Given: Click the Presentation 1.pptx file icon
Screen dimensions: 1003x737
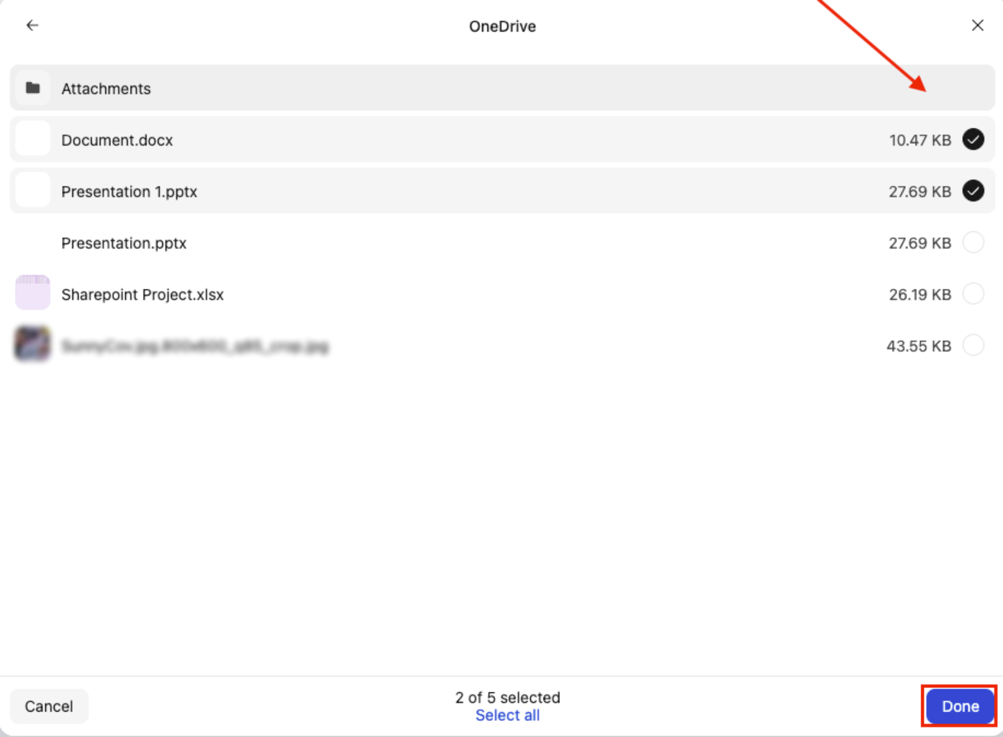Looking at the screenshot, I should (33, 191).
